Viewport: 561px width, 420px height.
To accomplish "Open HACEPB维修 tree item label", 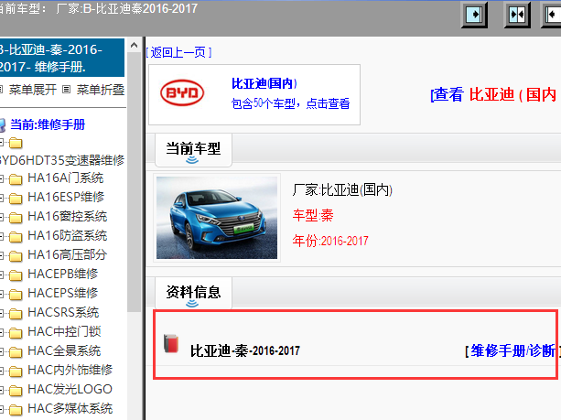I will [x=62, y=274].
